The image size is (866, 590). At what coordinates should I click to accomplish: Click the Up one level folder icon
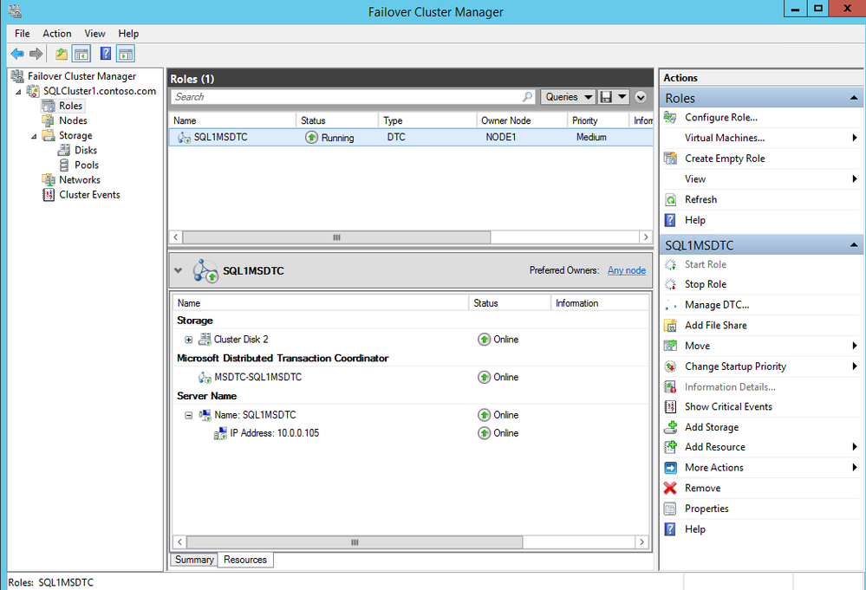[62, 54]
